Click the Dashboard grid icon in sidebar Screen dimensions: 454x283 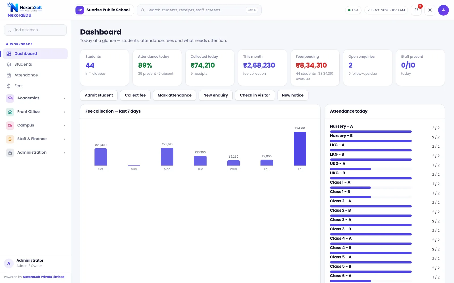[9, 54]
